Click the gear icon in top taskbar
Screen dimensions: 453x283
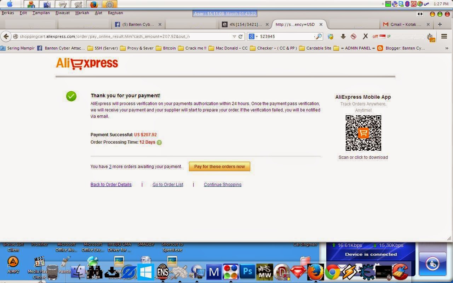pyautogui.click(x=110, y=5)
